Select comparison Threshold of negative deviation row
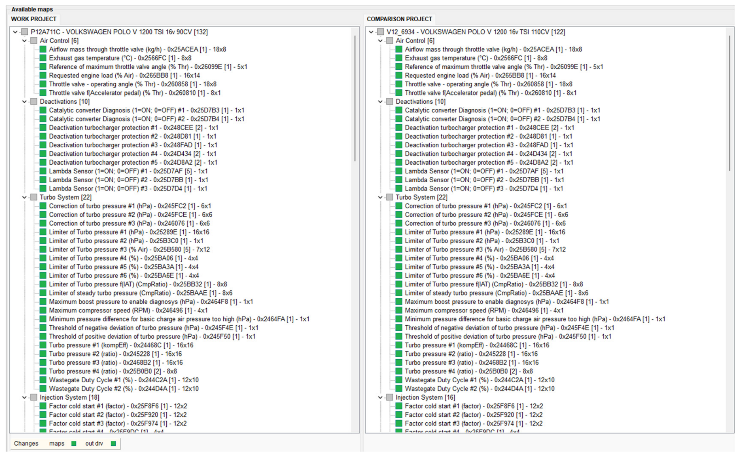This screenshot has height=457, width=740. click(x=510, y=328)
